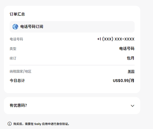Click the +1 (XXX) XXX-XXXX phone number
This screenshot has width=153, height=129.
[116, 39]
